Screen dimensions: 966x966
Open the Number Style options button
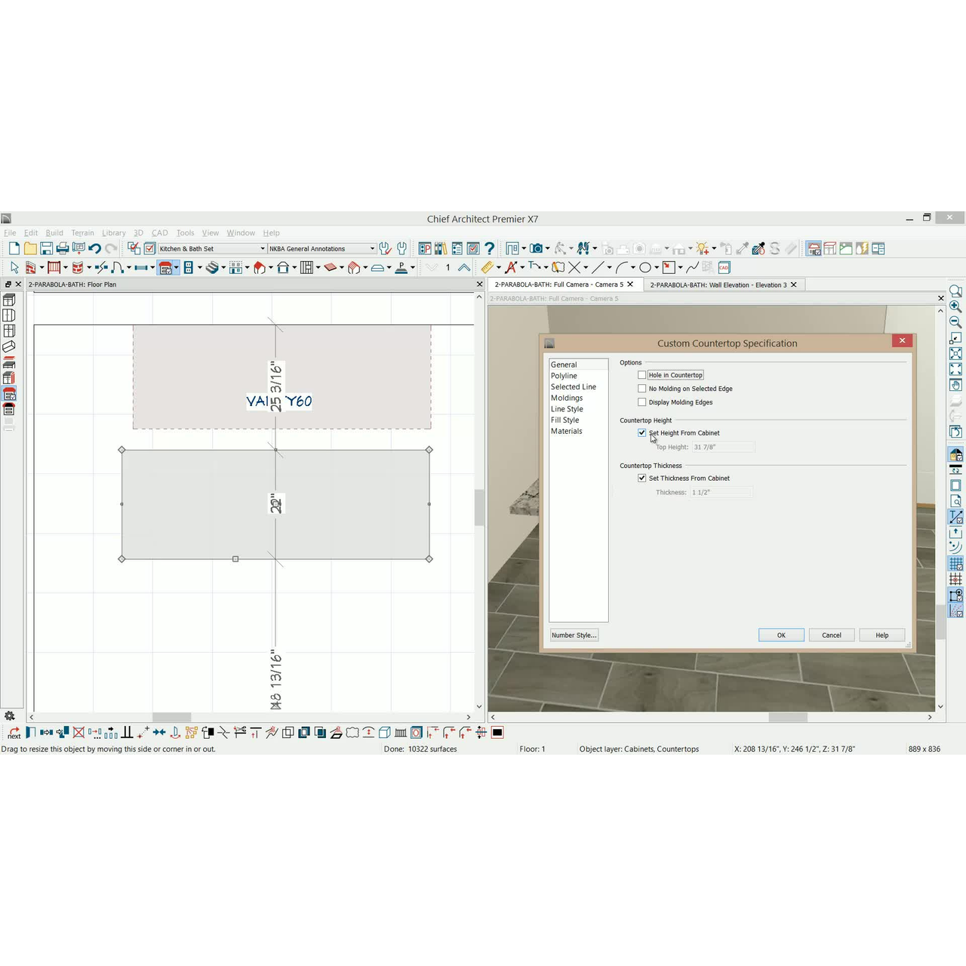tap(574, 635)
